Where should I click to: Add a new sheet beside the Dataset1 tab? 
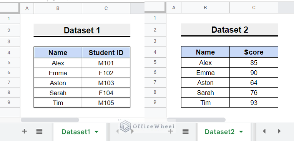[x=24, y=131]
